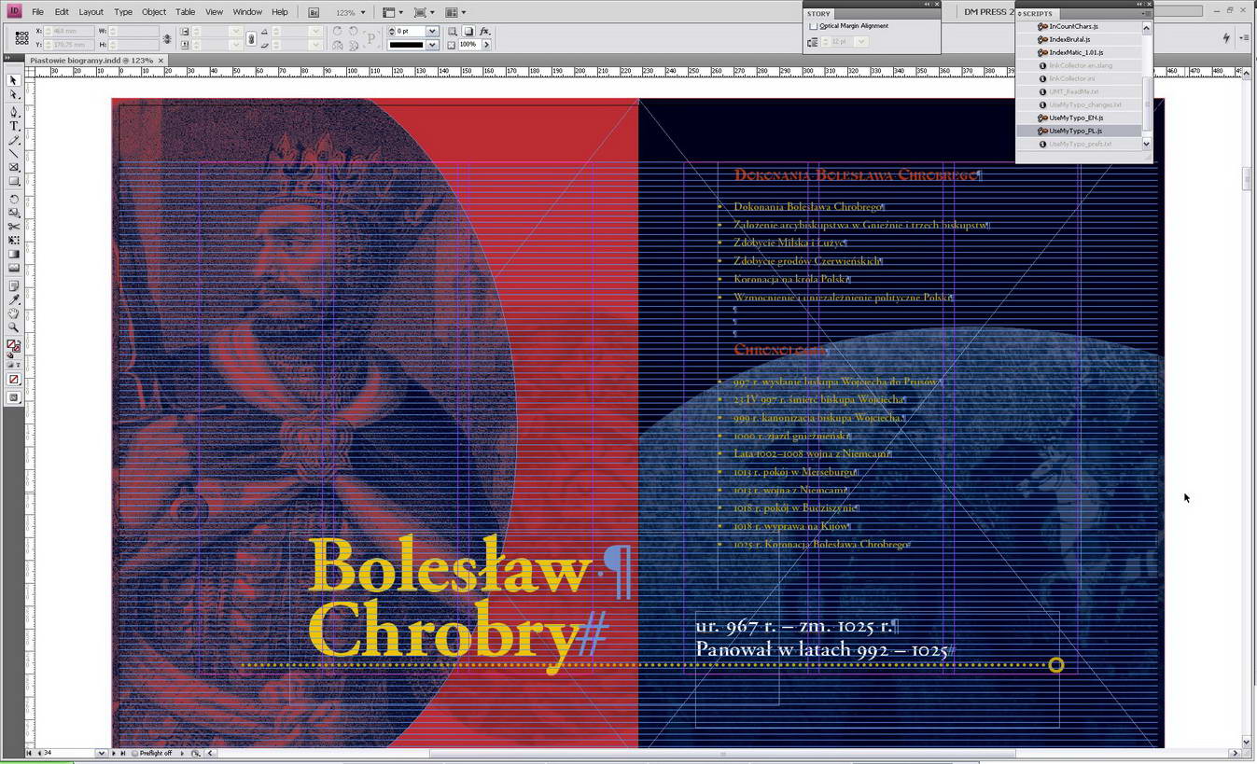Select the Direct Selection tool
1257x764 pixels.
[13, 95]
